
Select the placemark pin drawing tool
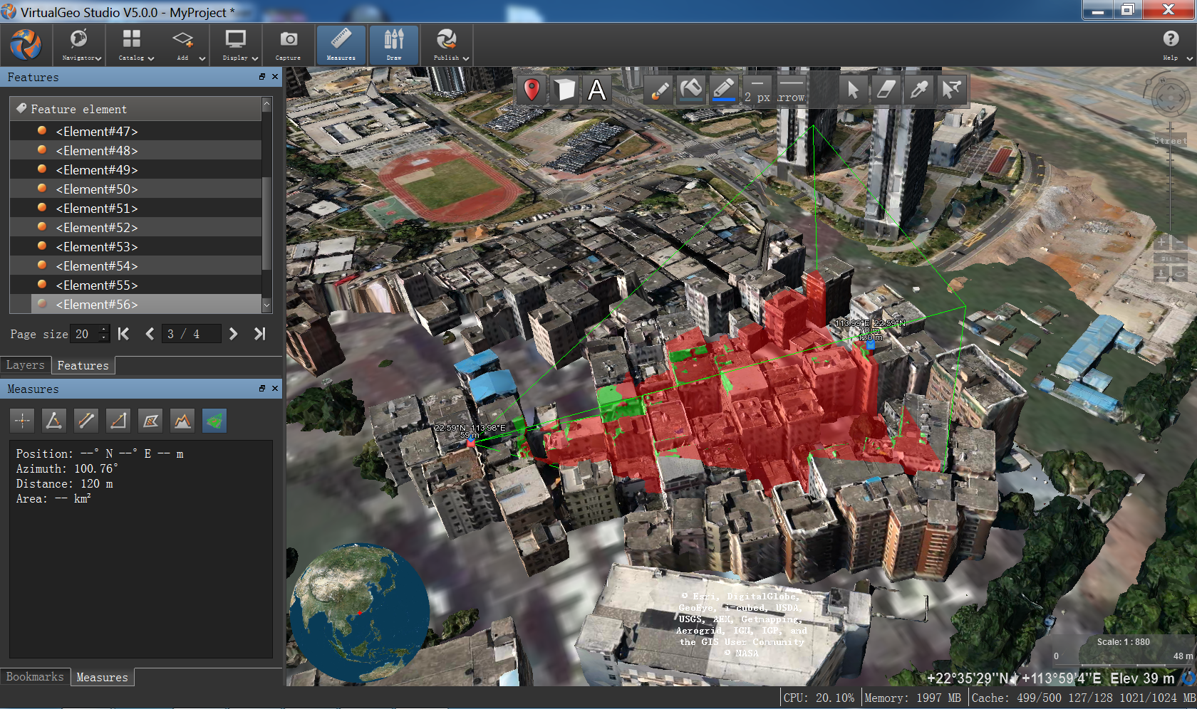[x=532, y=90]
